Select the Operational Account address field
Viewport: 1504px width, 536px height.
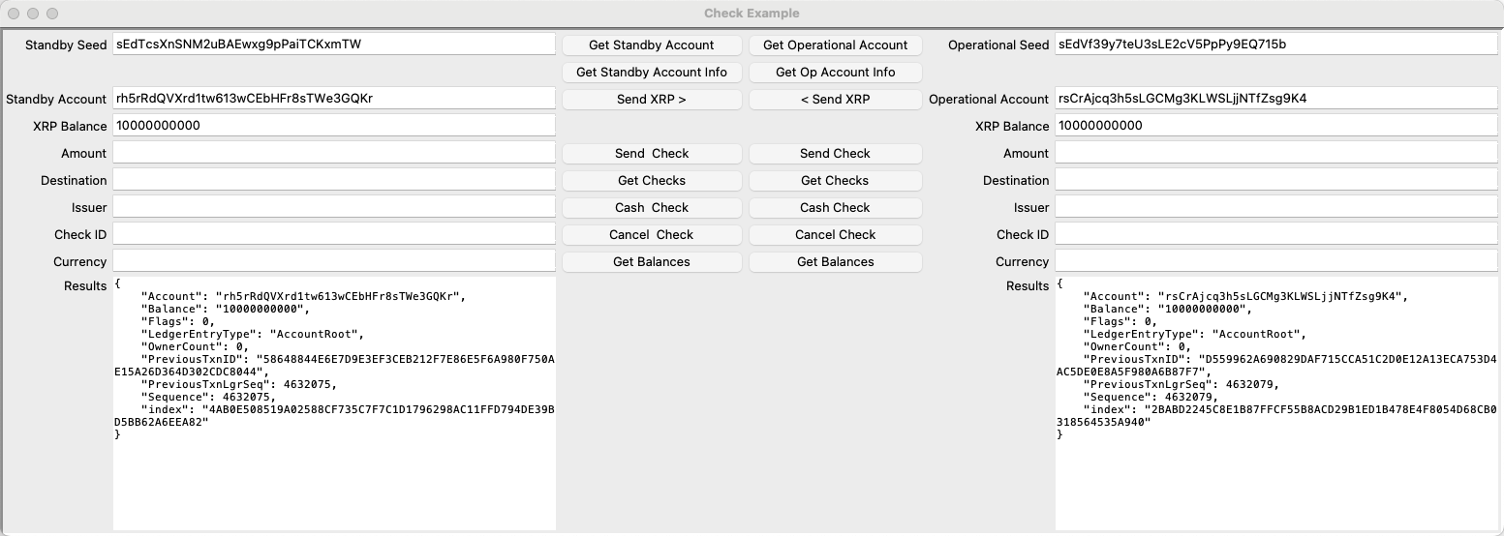point(1275,99)
